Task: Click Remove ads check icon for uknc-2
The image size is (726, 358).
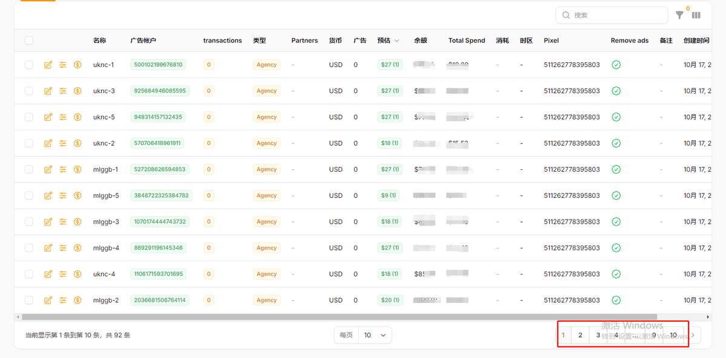Action: [616, 143]
